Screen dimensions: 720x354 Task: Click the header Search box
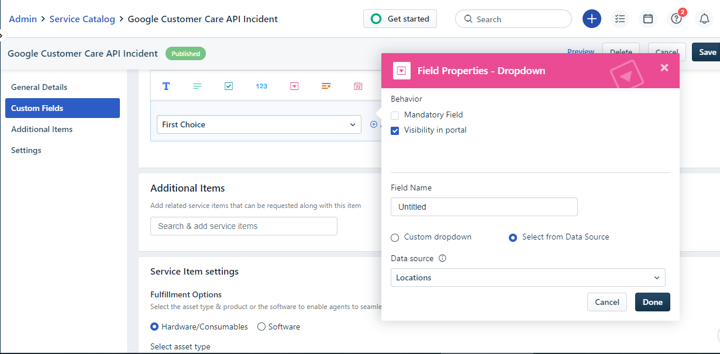click(514, 19)
